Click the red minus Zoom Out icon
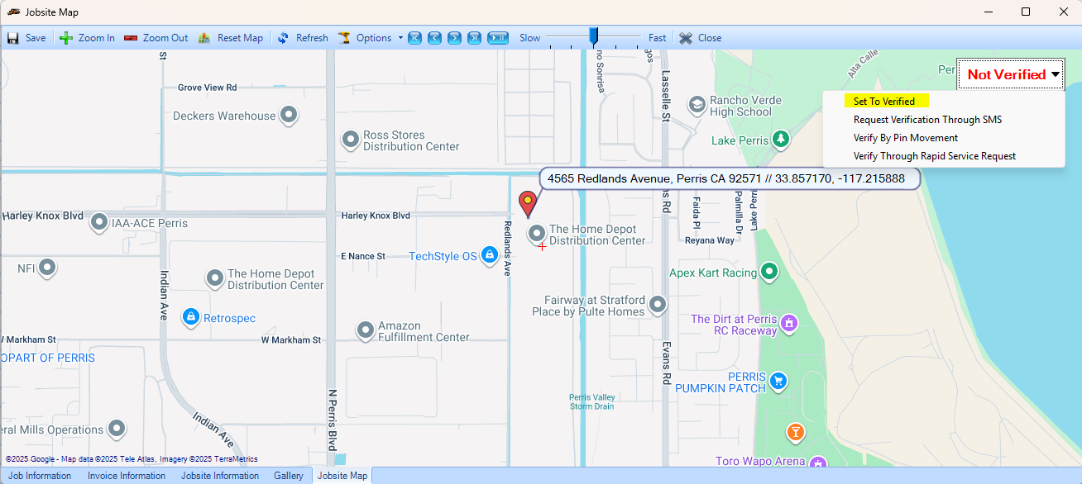 131,38
